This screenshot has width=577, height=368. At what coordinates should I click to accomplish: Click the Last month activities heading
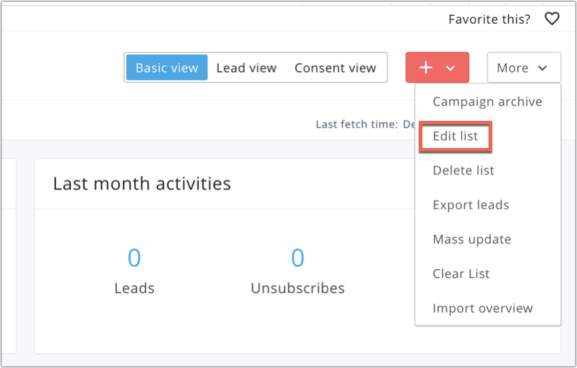[x=142, y=183]
